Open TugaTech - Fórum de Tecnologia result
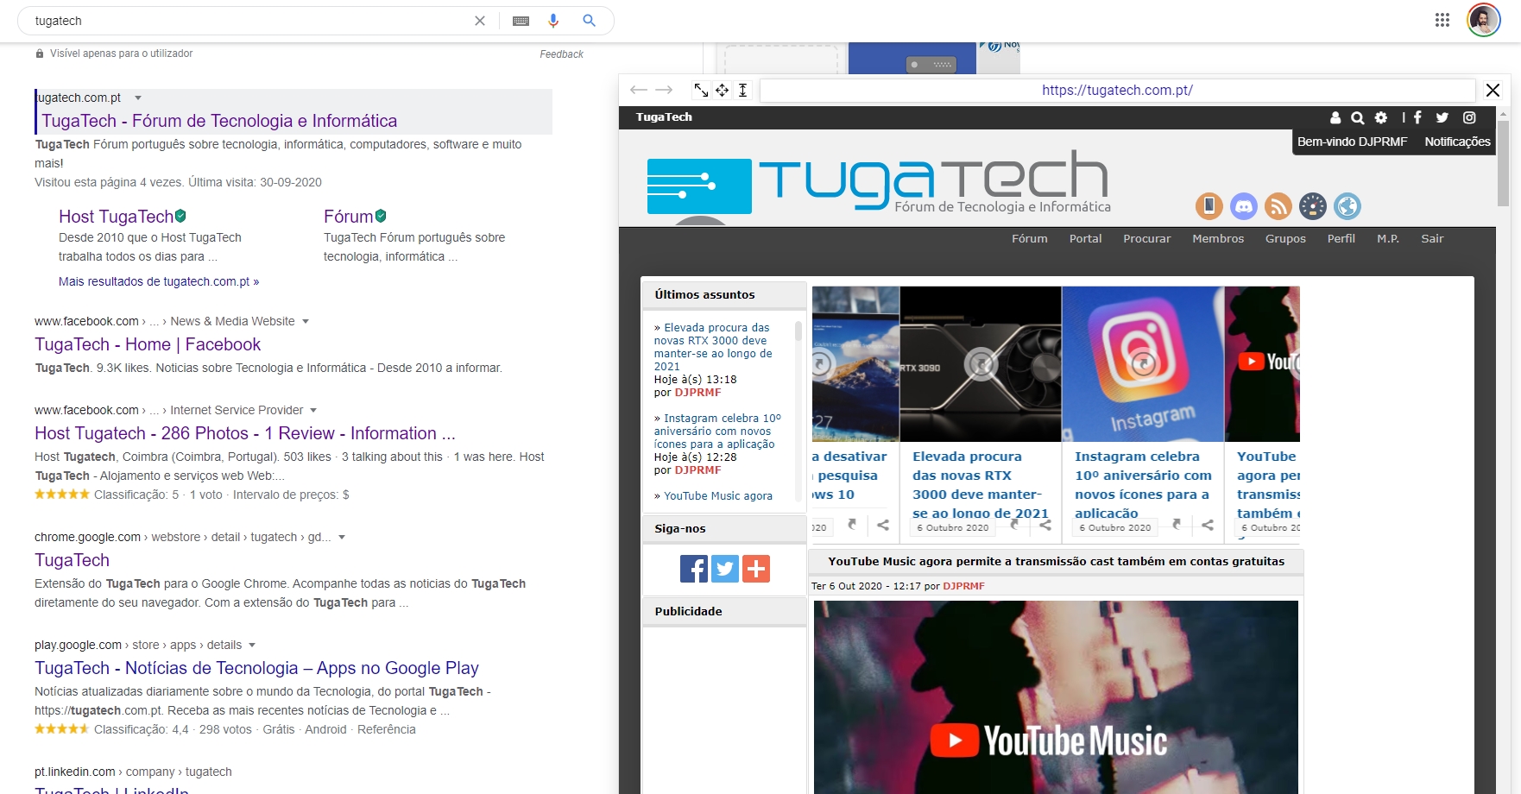Screen dimensions: 1521x794 click(219, 121)
